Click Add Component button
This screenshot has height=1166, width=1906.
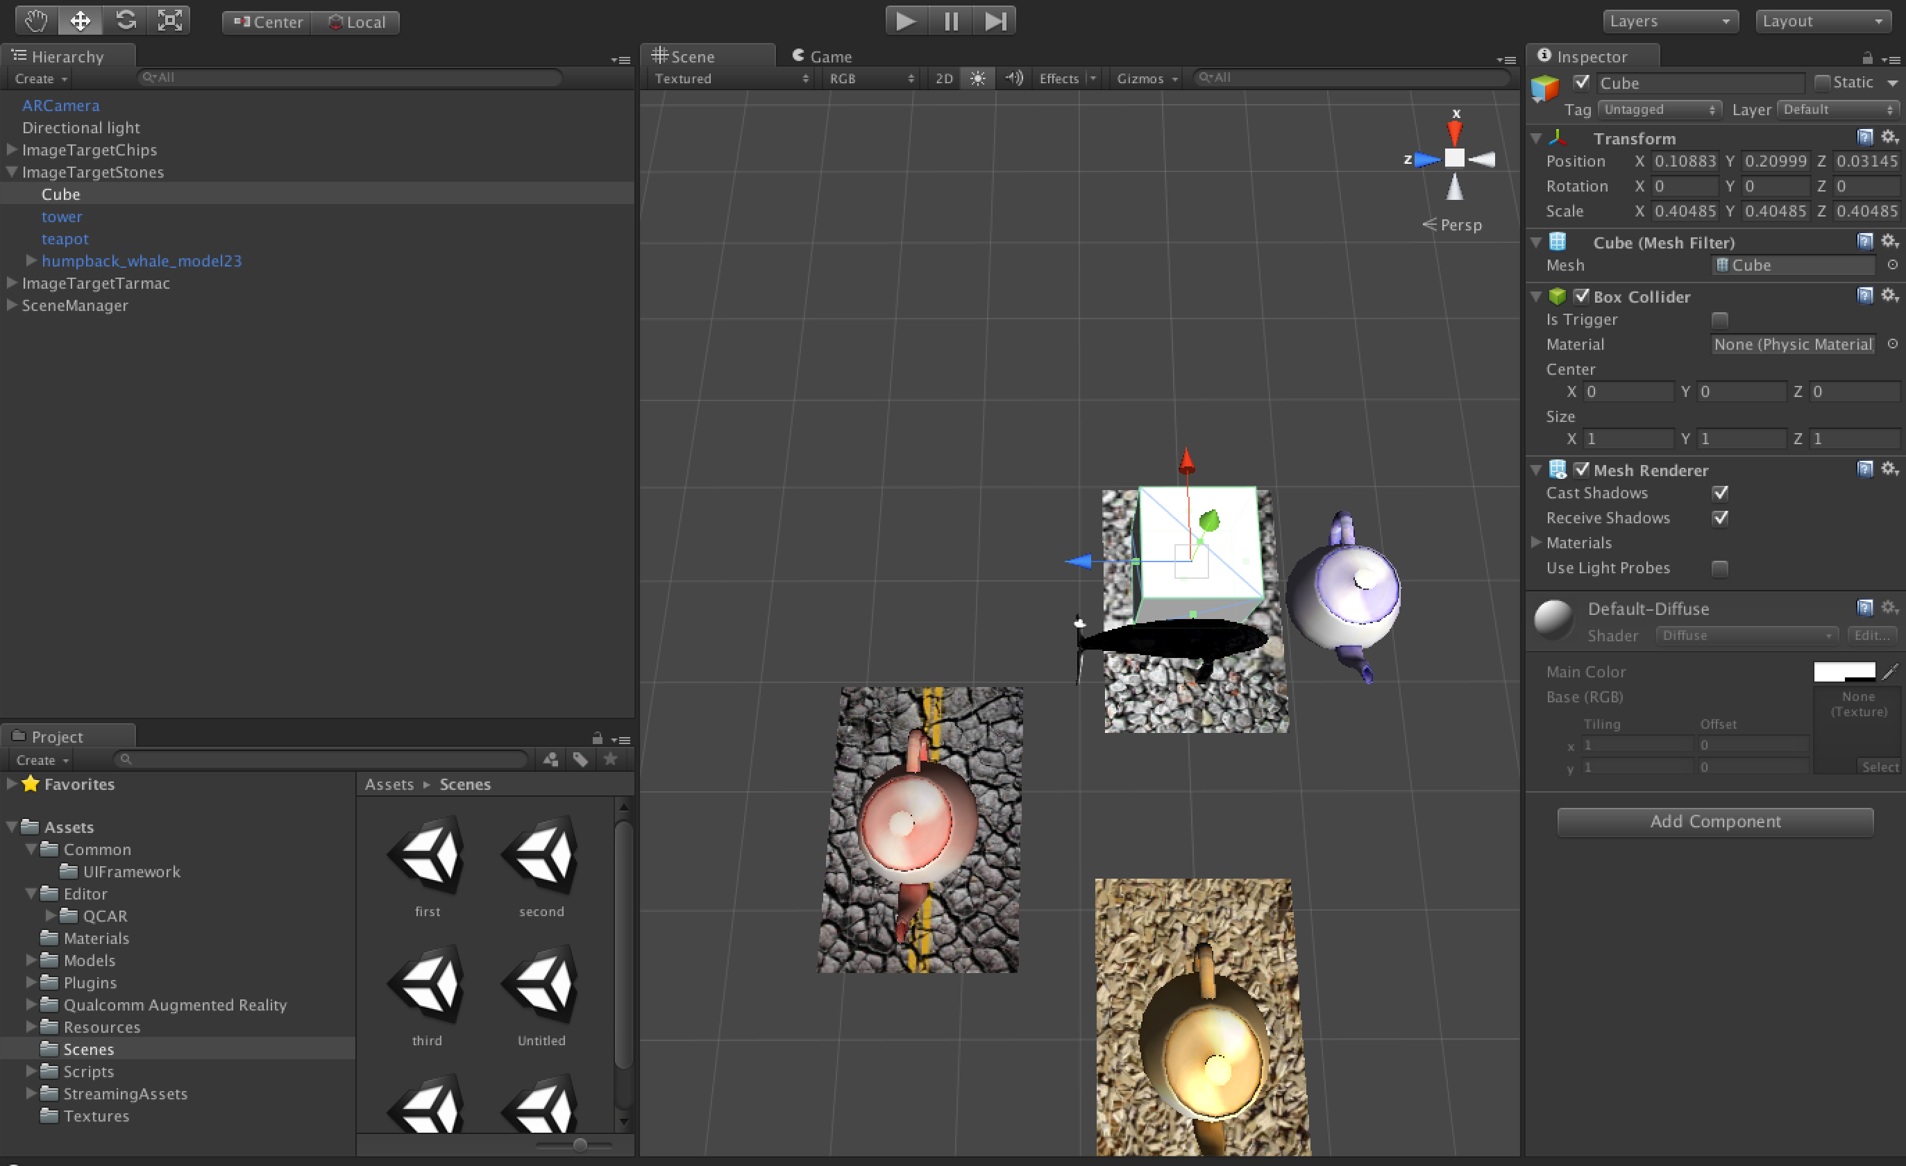tap(1715, 822)
